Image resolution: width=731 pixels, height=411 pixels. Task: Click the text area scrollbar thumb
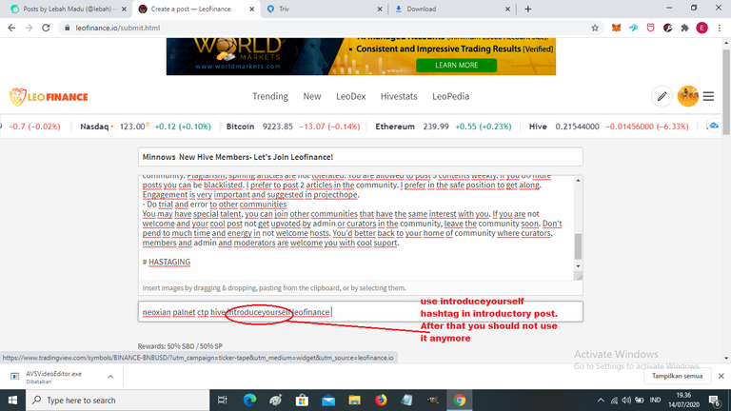tap(578, 246)
